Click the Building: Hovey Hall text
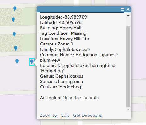 click(61, 28)
